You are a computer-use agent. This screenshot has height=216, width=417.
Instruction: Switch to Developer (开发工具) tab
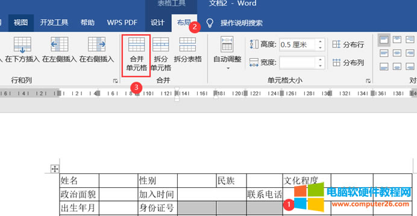54,23
